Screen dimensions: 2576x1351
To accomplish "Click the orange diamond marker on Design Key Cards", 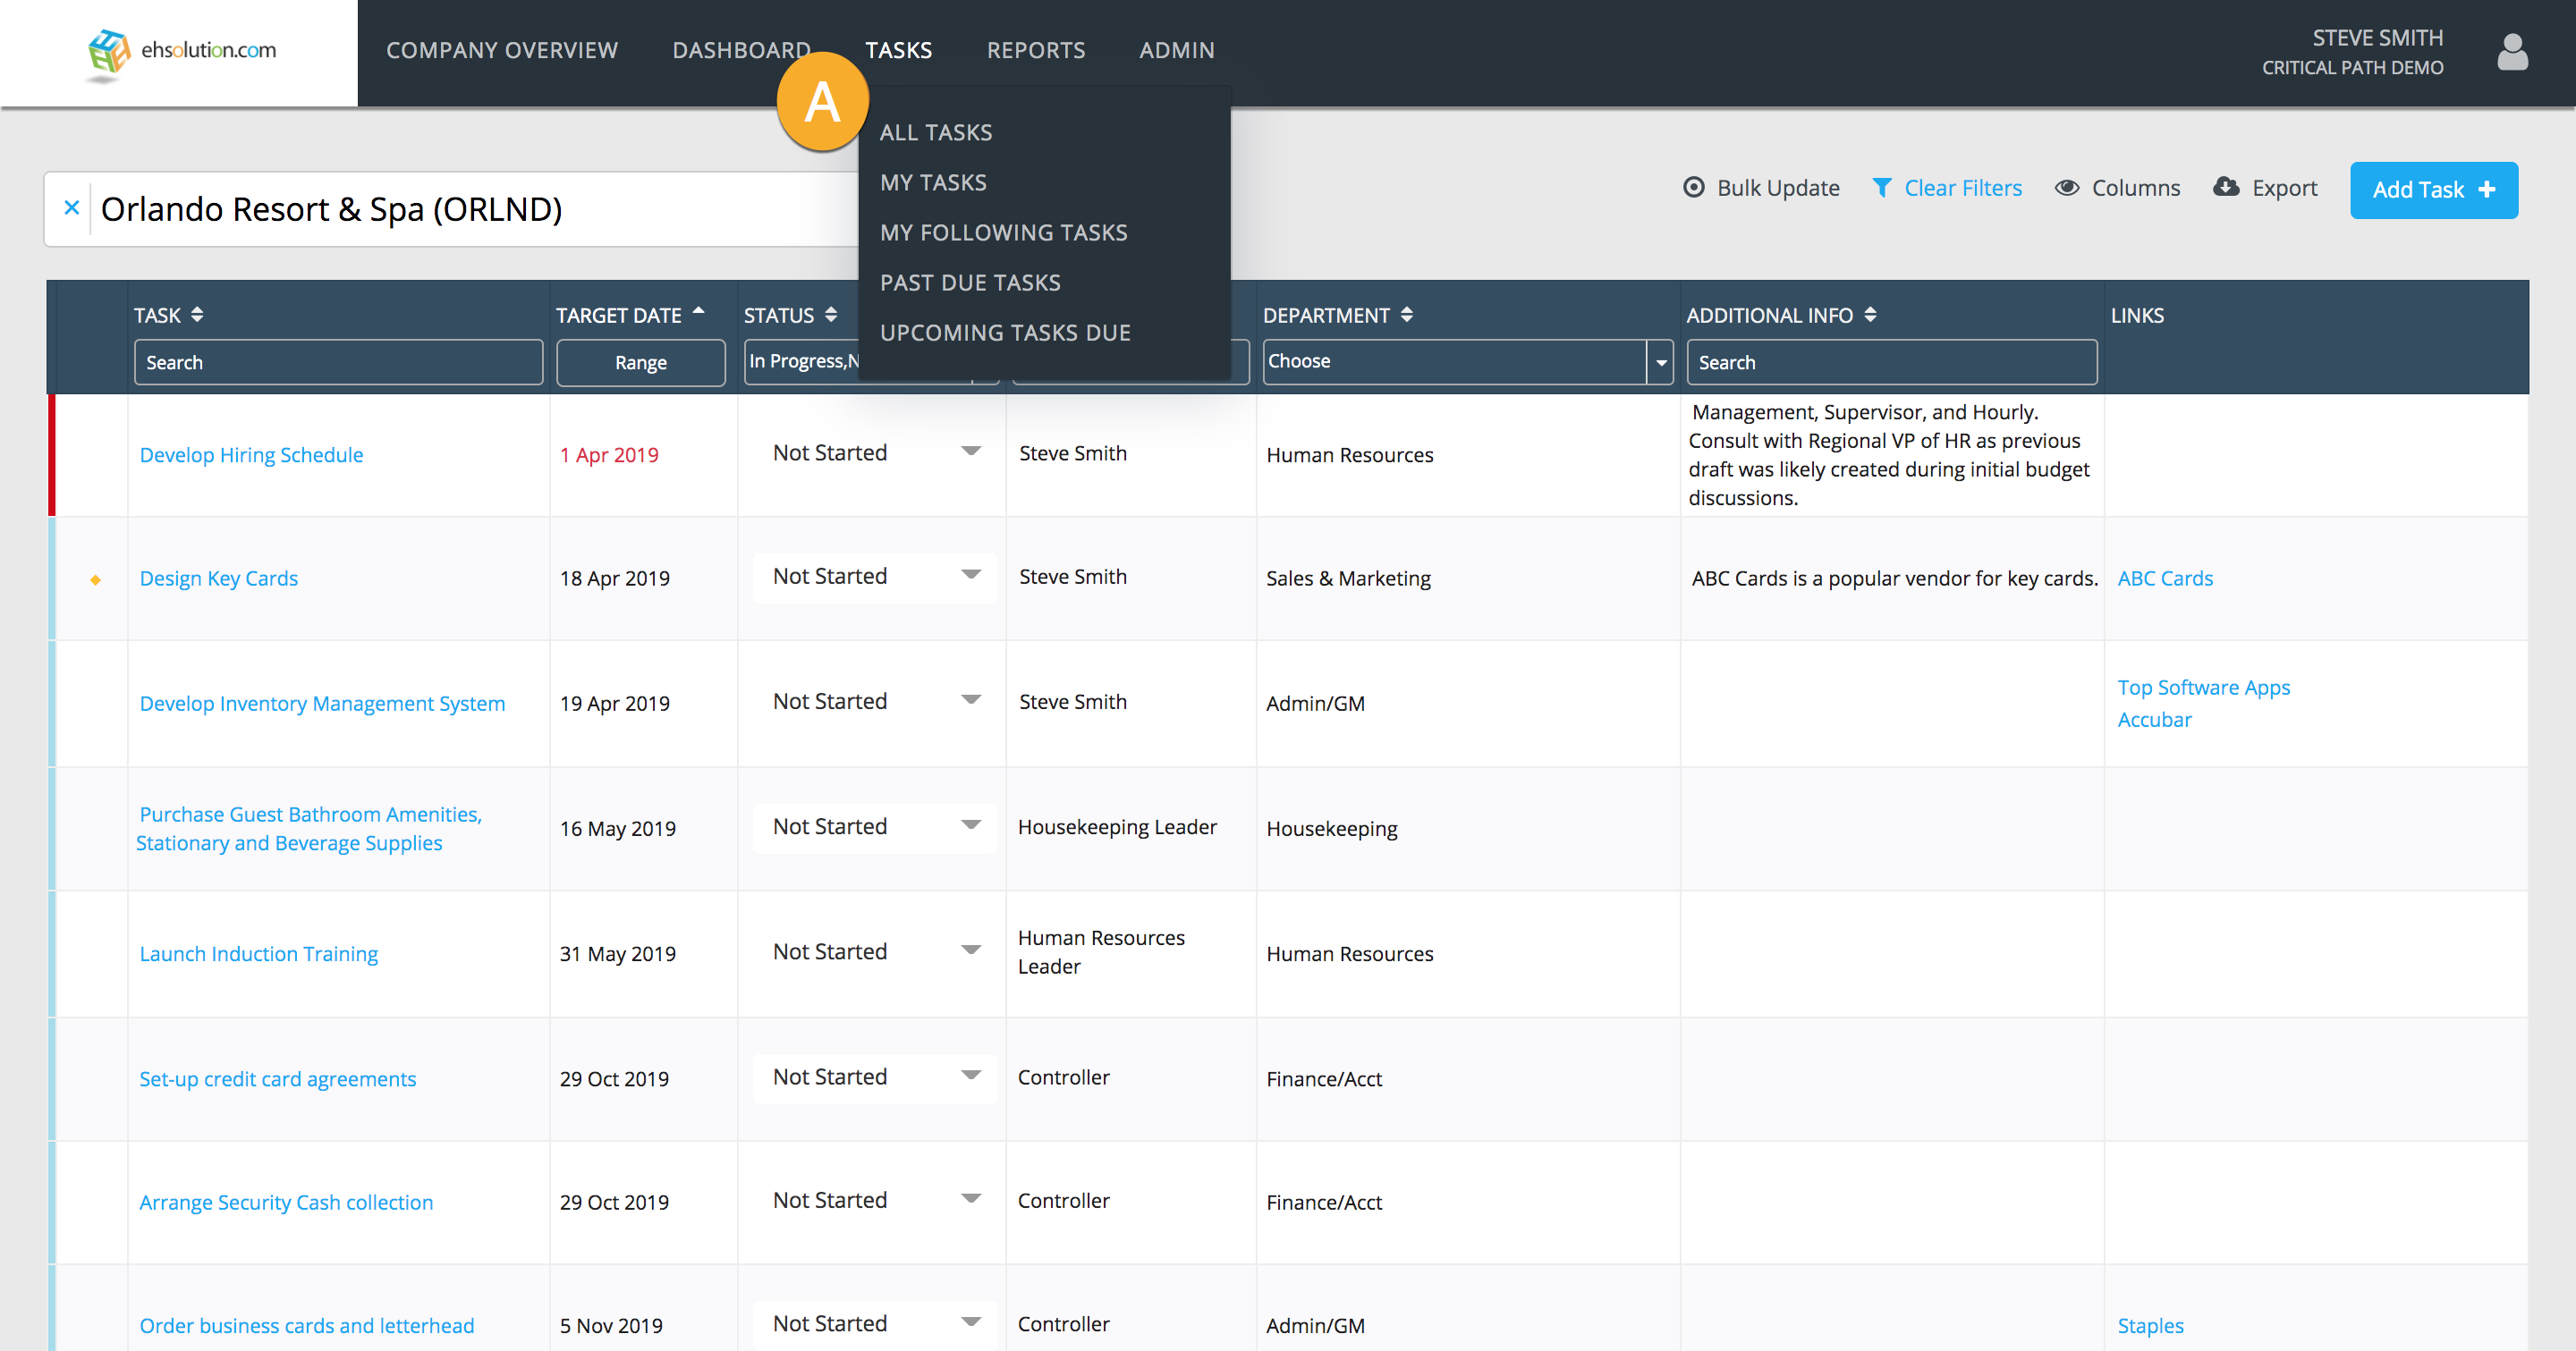I will tap(95, 579).
